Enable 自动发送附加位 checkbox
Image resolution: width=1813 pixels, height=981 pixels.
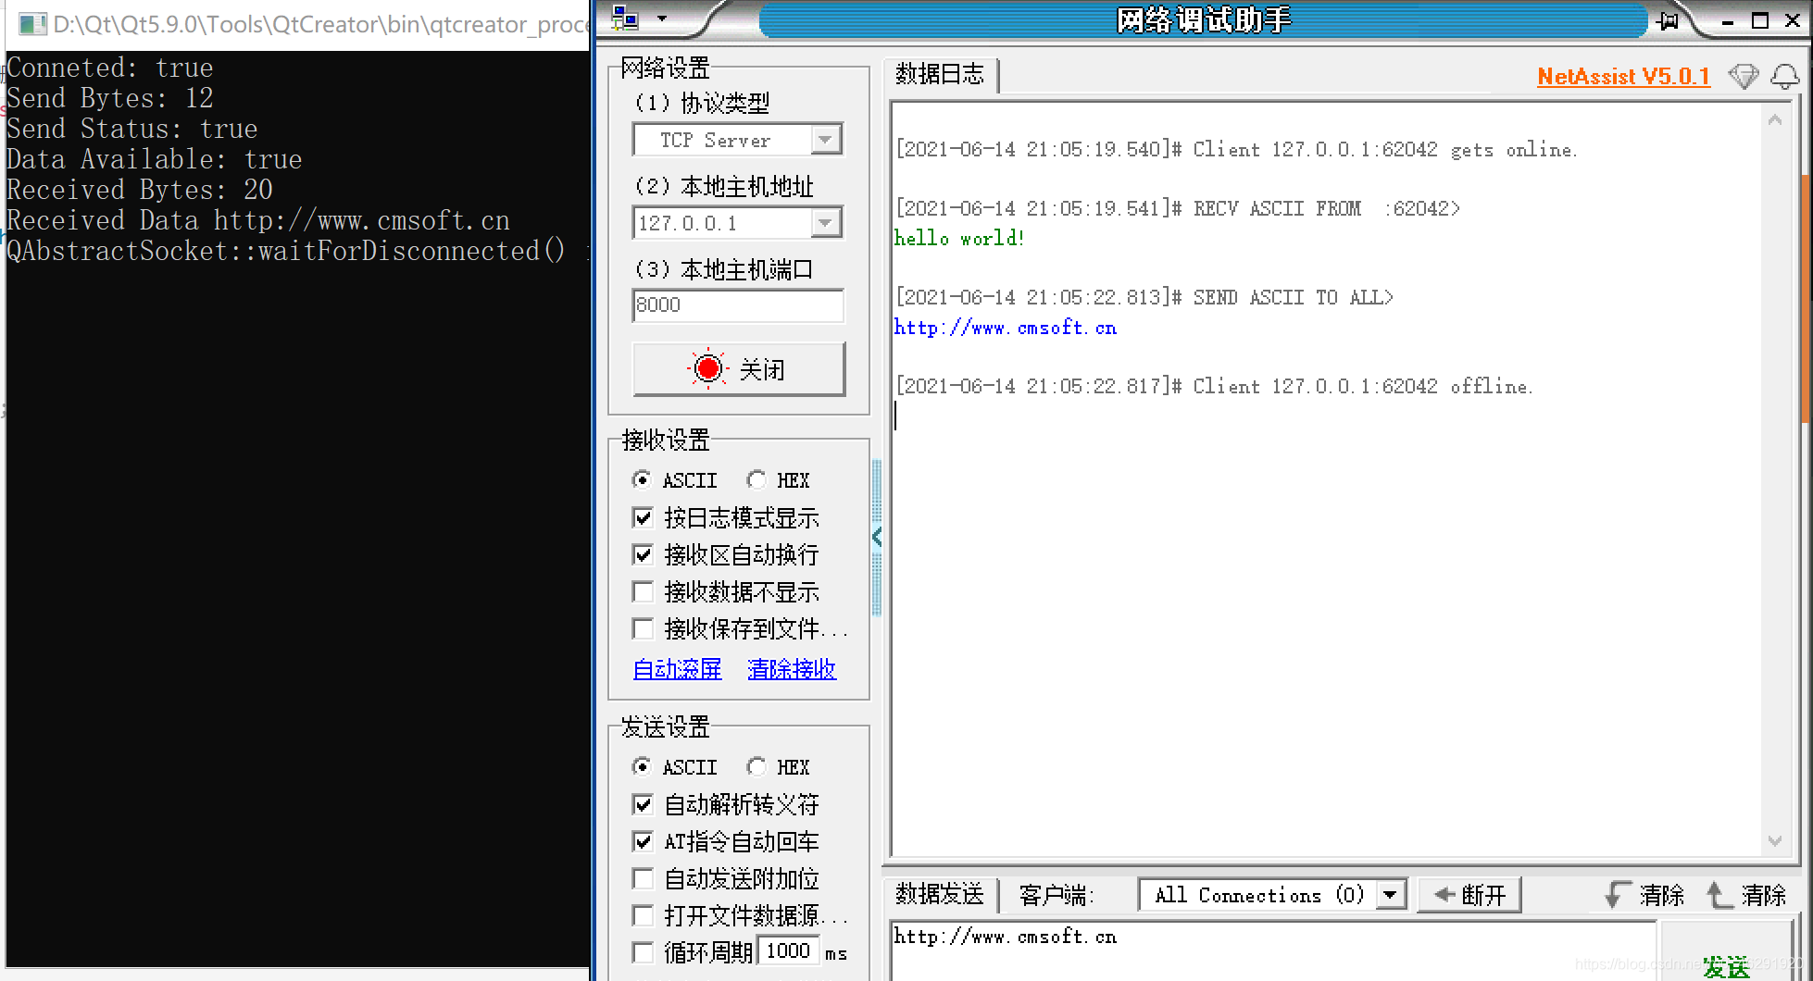(x=643, y=878)
